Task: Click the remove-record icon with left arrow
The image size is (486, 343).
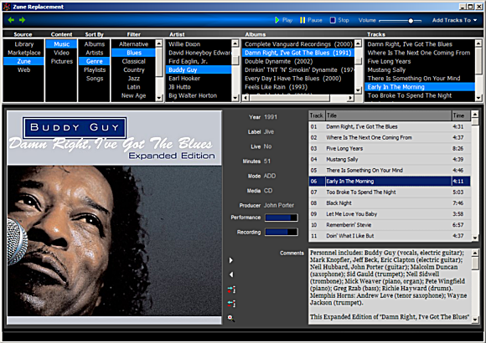Action: pyautogui.click(x=231, y=304)
